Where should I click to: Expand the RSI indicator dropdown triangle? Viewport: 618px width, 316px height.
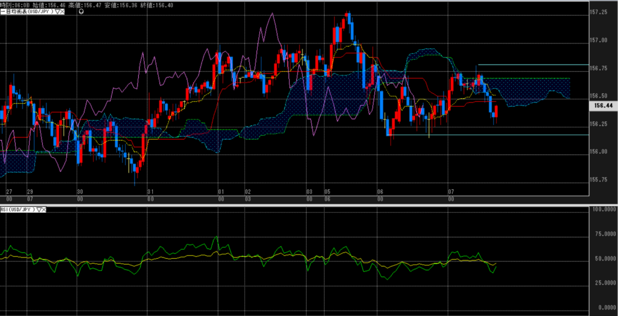[39, 209]
